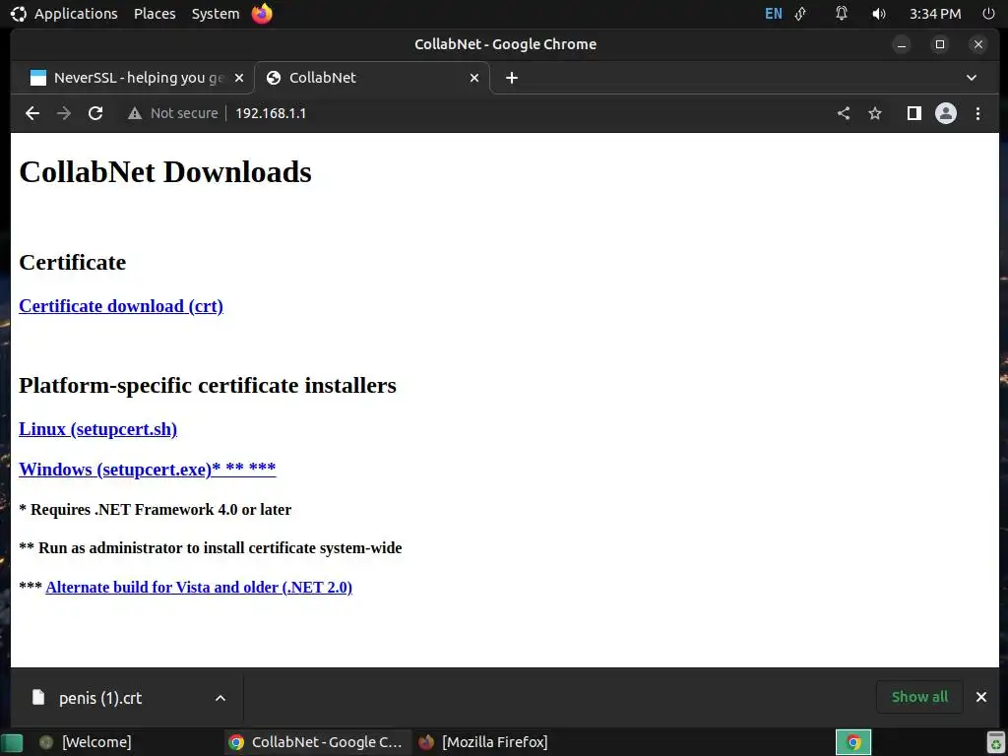Image resolution: width=1008 pixels, height=756 pixels.
Task: Click the show desktop icon in bottom panel
Action: (x=12, y=742)
